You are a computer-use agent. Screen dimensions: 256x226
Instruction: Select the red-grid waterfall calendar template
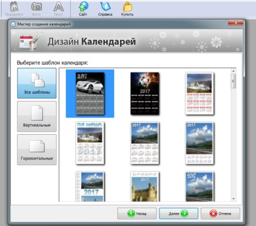coord(199,94)
